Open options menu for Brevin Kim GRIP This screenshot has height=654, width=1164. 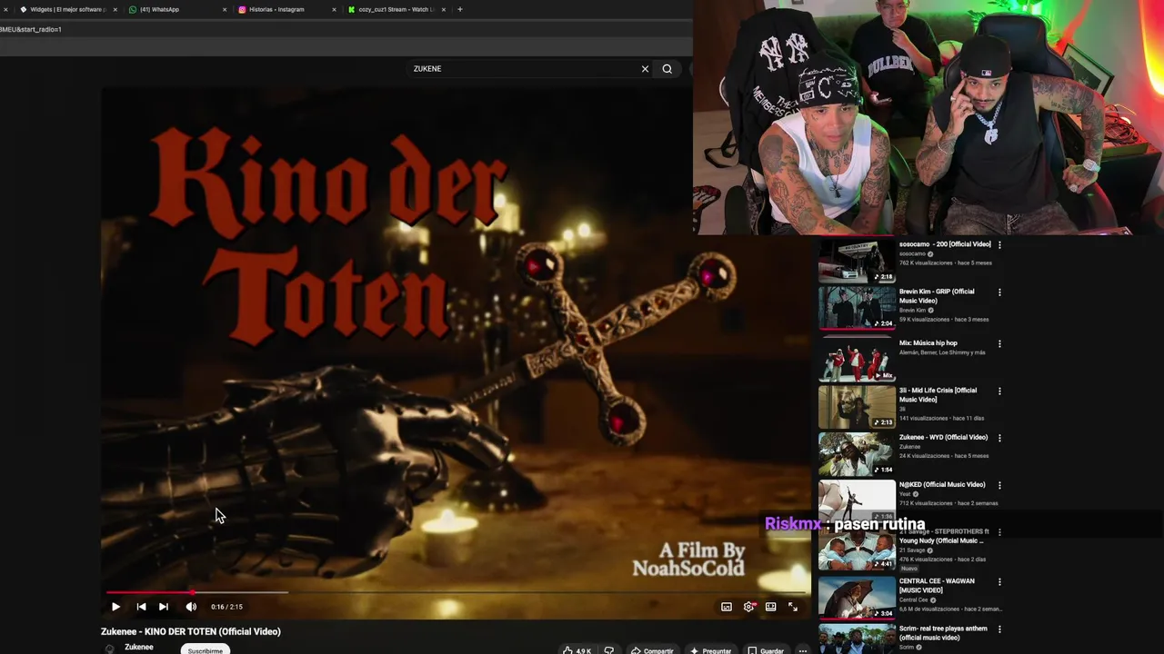999,292
